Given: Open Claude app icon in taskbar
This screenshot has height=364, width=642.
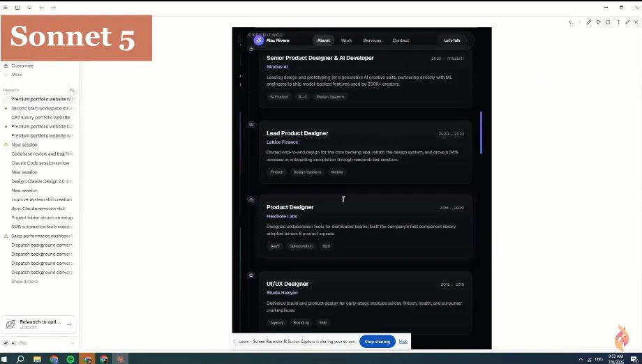Looking at the screenshot, I should pyautogui.click(x=120, y=359).
